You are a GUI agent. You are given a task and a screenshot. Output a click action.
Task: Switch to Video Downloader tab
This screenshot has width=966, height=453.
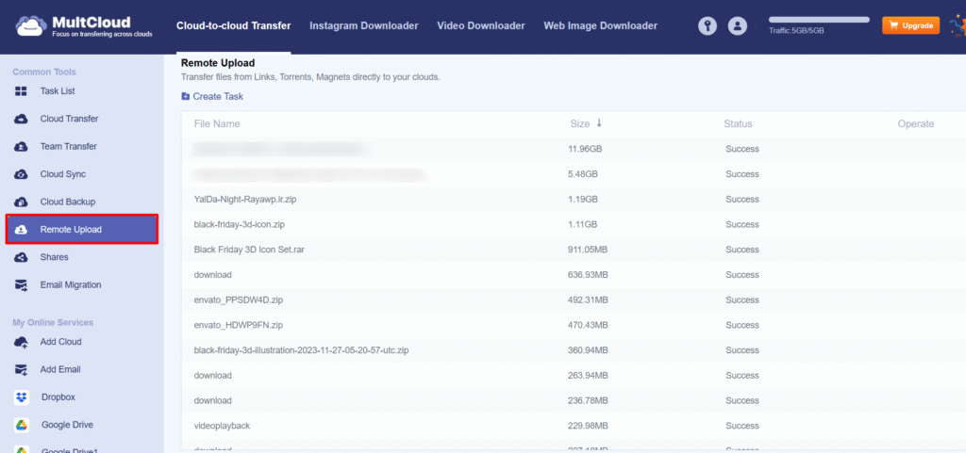click(480, 26)
